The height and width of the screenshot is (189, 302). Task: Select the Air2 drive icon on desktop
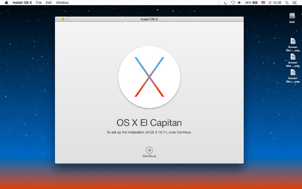tap(292, 16)
